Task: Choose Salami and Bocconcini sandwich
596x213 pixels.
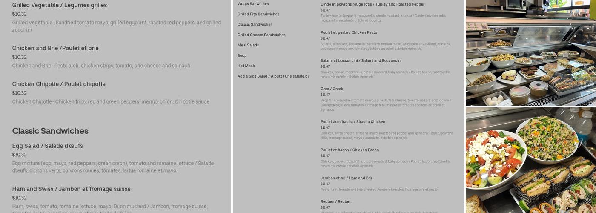Action: (x=361, y=60)
